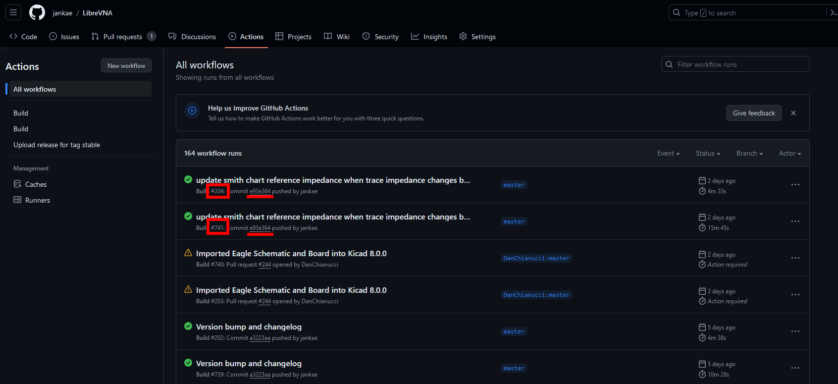838x384 pixels.
Task: Open the command palette icon
Action: point(833,13)
